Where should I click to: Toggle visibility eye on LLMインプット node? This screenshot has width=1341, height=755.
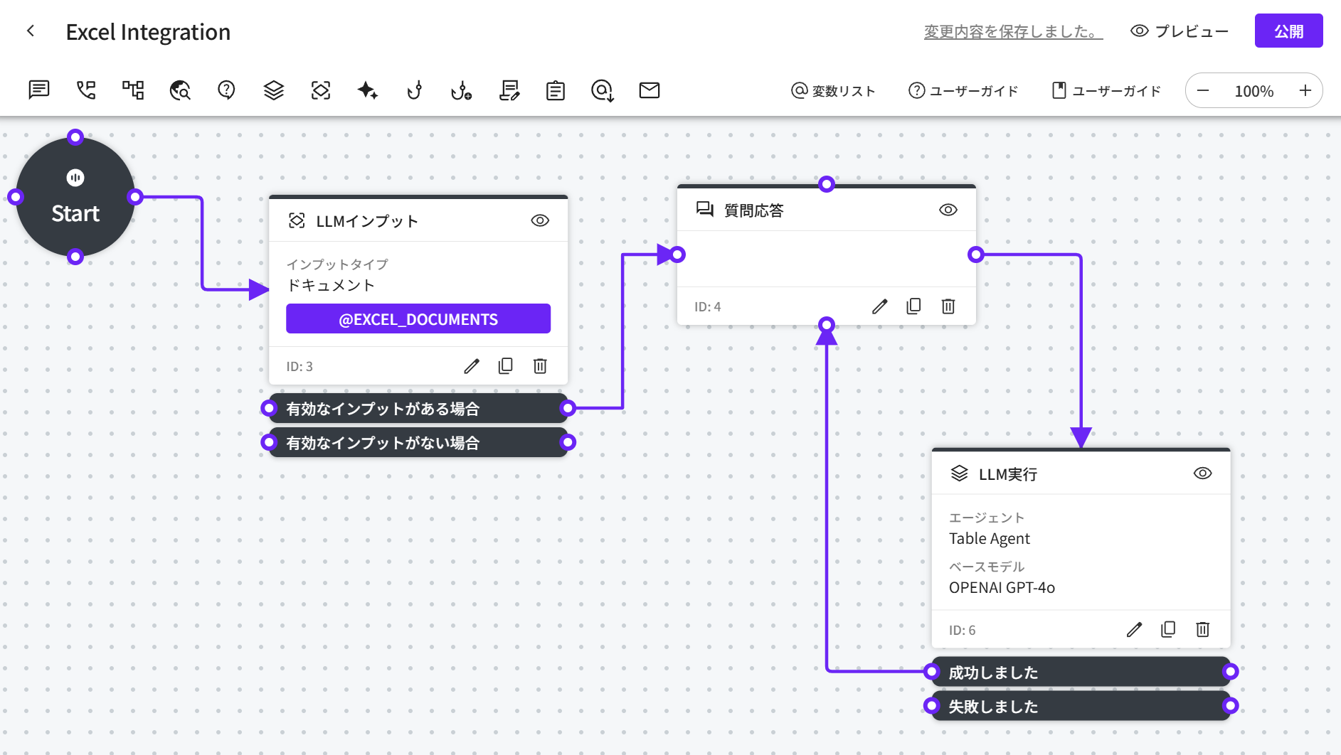(x=540, y=221)
